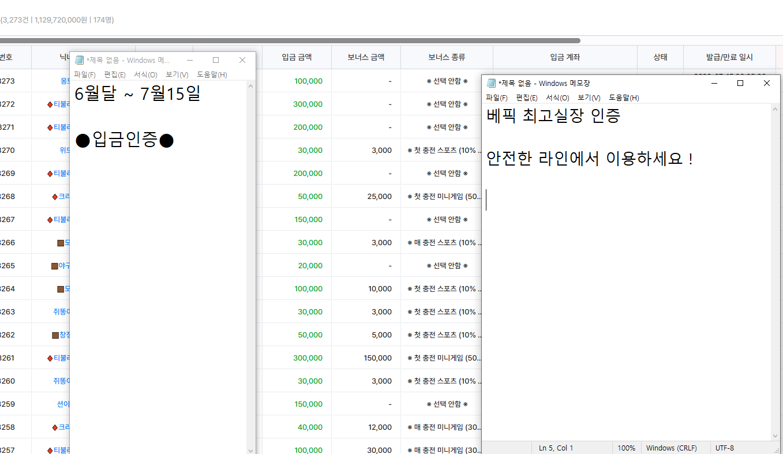783x454 pixels.
Task: Open 편집(E) menu in the 베픽 최고실장 Notepad
Action: tap(527, 98)
